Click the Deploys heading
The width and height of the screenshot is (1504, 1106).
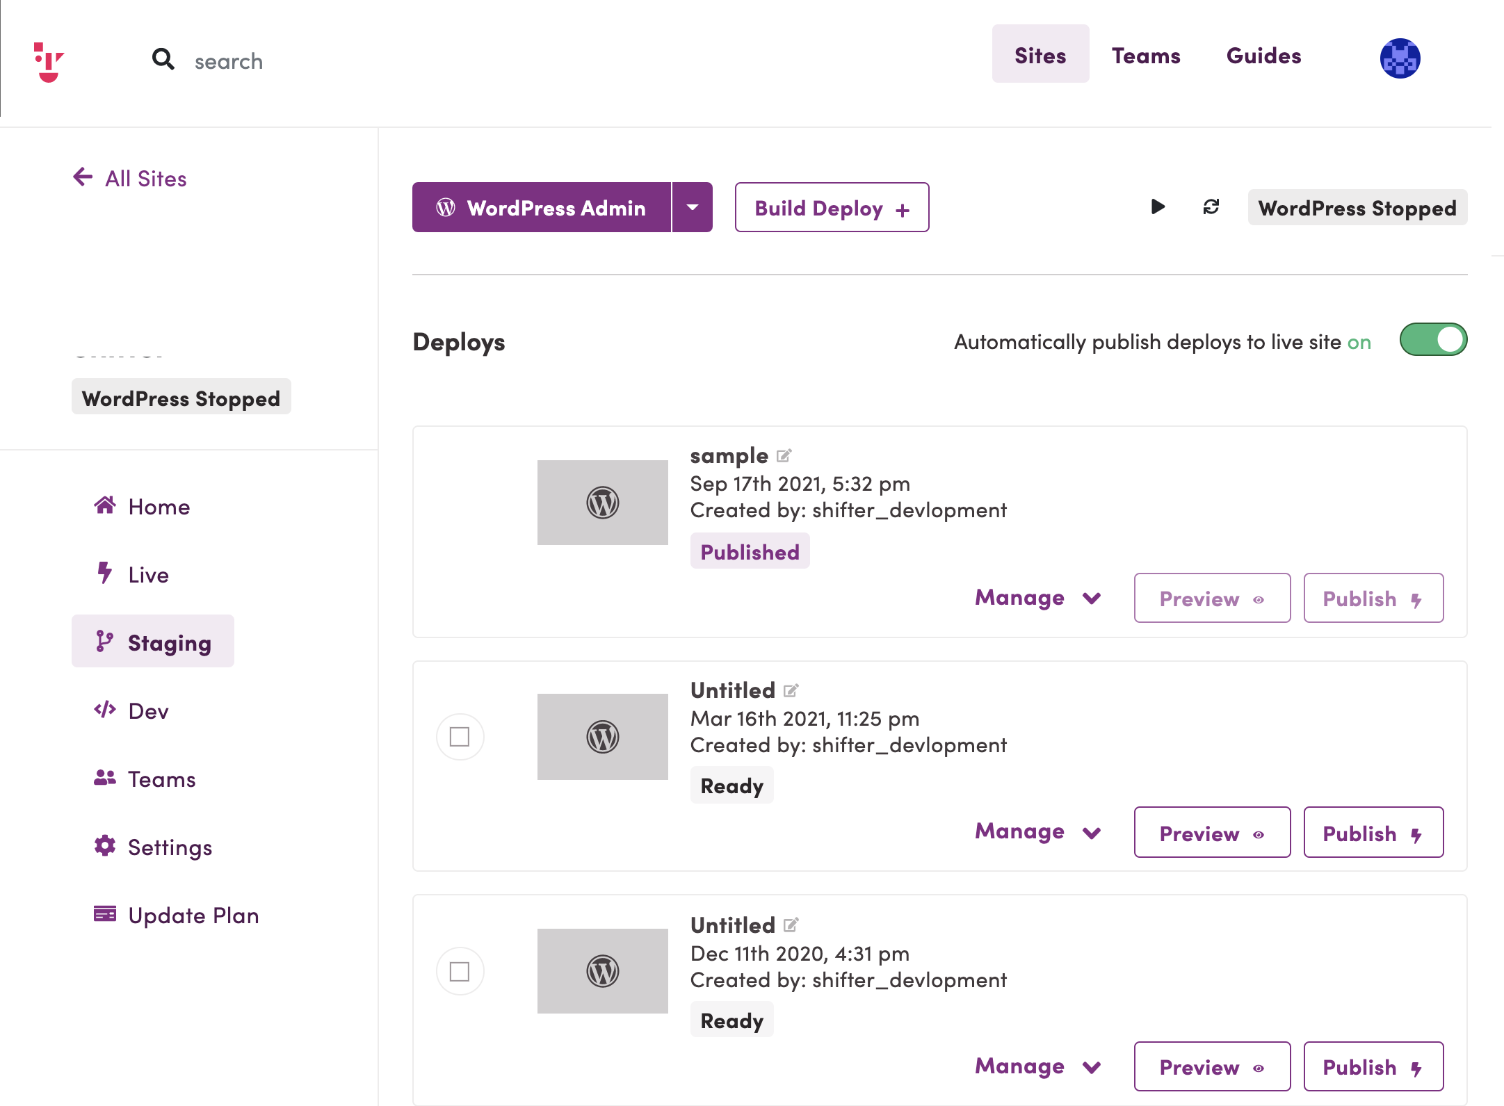tap(459, 342)
